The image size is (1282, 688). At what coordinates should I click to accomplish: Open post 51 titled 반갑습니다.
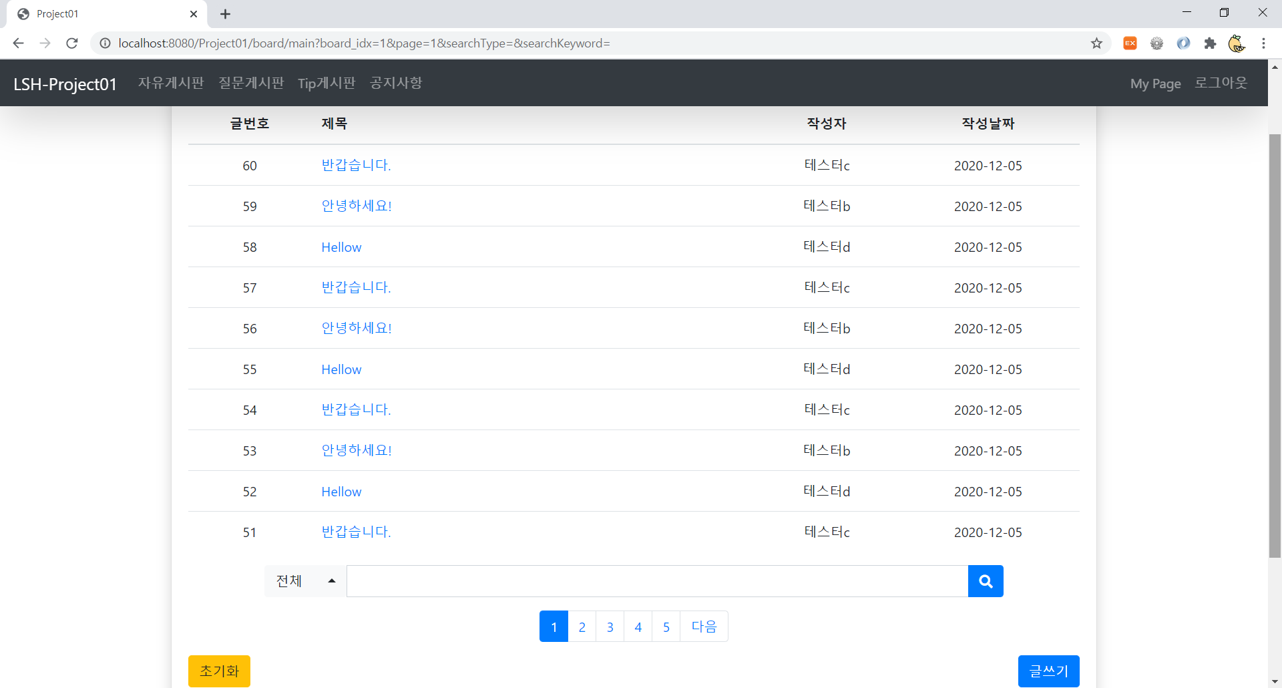coord(356,532)
